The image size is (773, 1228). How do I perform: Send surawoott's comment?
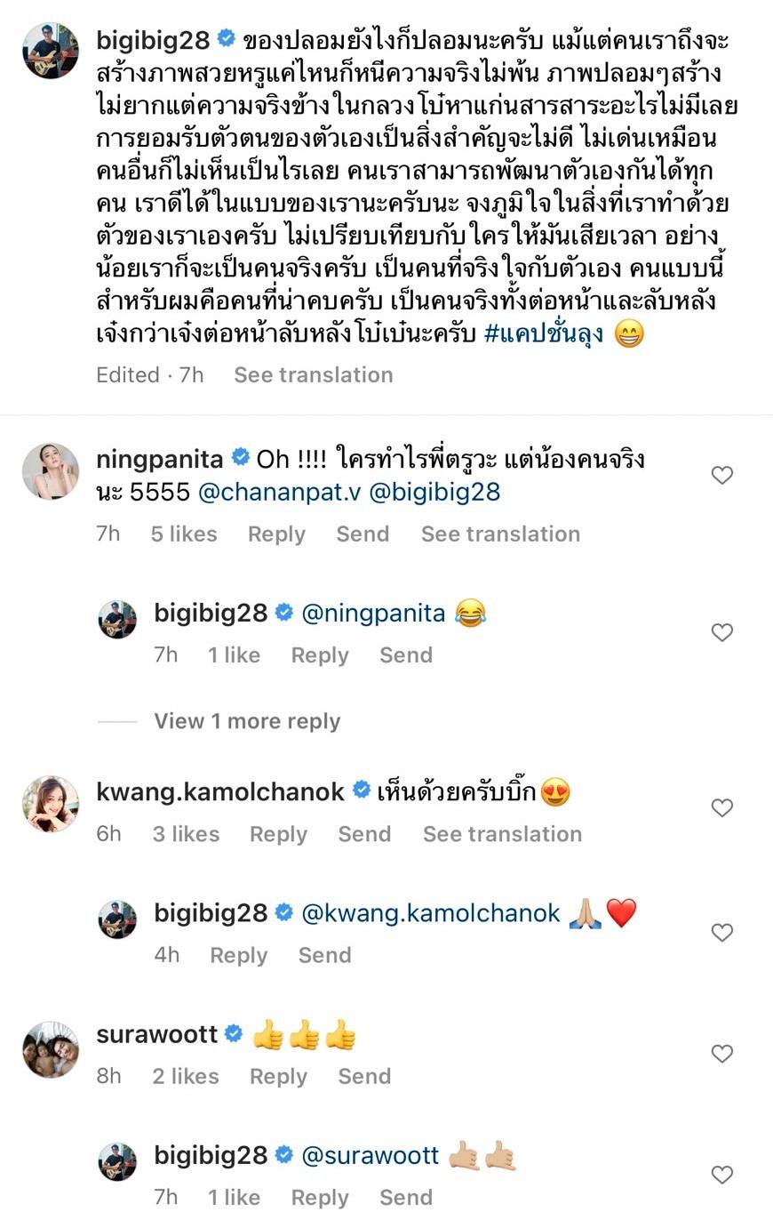coord(364,1077)
